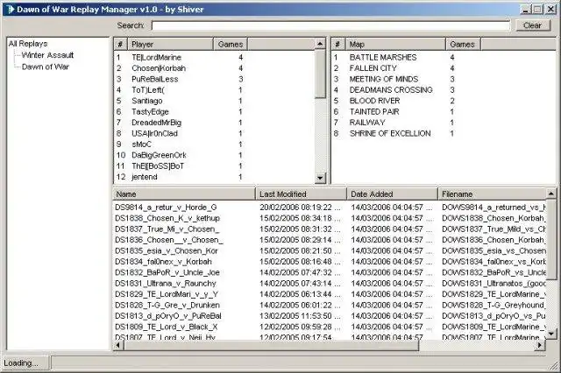Select replay DS1834_fal0nex_v_Korbah

(163, 262)
